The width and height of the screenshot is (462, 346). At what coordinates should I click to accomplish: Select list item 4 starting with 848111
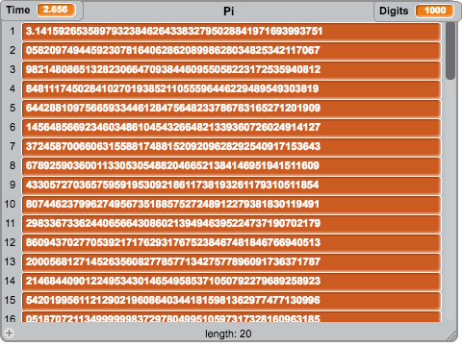[x=232, y=89]
